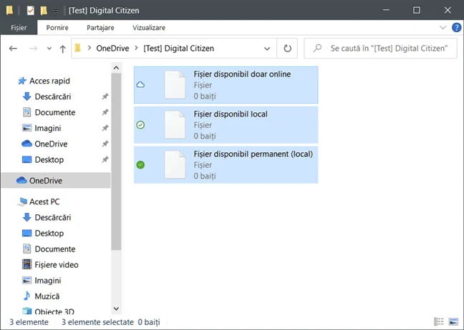Click 3 elemente selectate status text
The width and height of the screenshot is (464, 330).
97,322
